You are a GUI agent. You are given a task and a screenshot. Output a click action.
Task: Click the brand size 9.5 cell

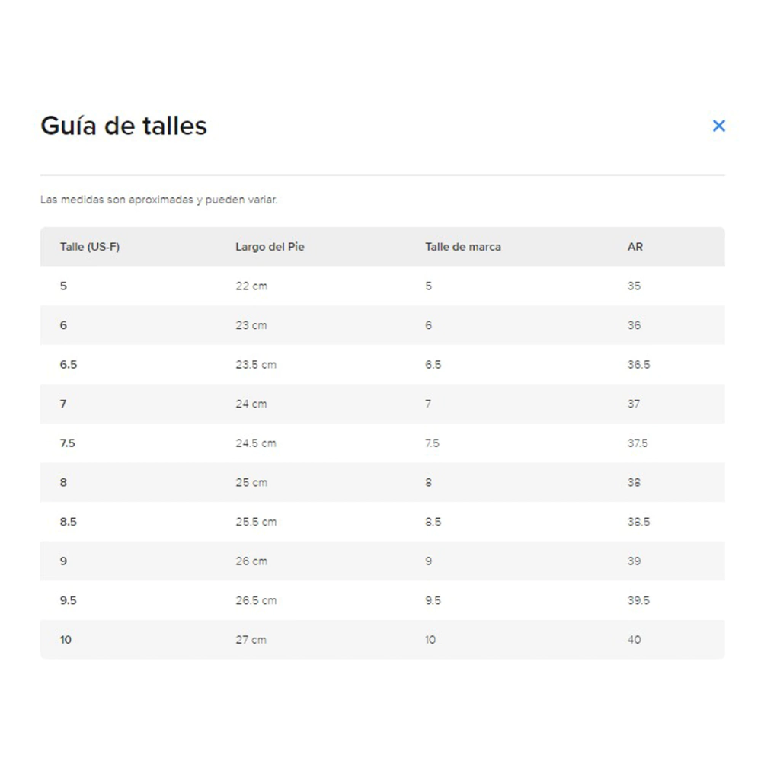[433, 601]
